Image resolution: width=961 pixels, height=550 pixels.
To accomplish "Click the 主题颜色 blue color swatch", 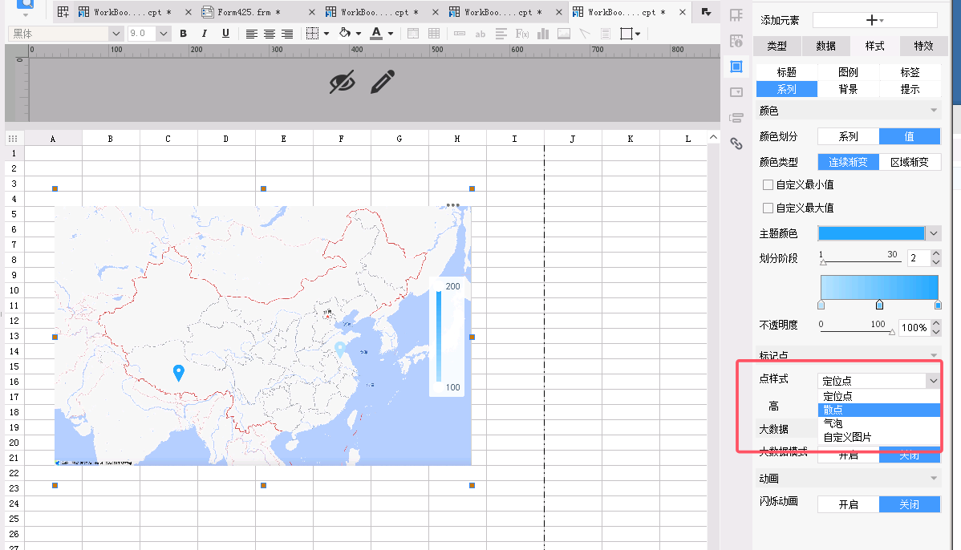I will [871, 233].
